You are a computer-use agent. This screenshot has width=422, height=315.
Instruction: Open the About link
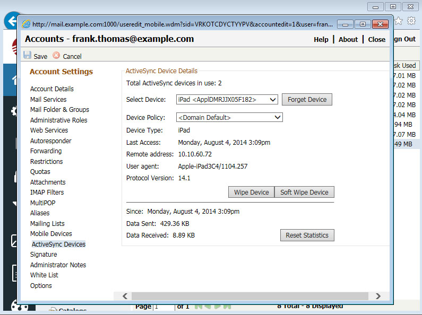pos(348,40)
